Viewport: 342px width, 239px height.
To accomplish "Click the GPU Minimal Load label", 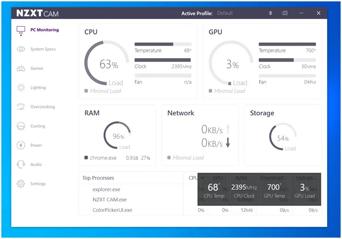I will pos(230,91).
